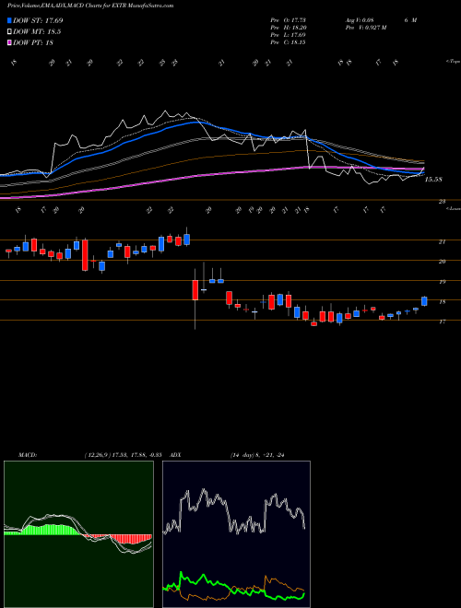Click the 20 price axis label

click(x=442, y=262)
